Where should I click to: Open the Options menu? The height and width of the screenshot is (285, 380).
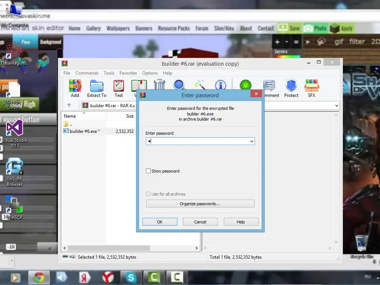coord(150,73)
